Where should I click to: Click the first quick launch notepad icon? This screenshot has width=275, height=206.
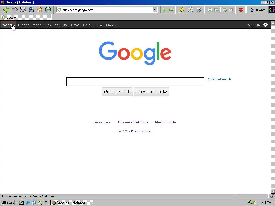tap(21, 203)
